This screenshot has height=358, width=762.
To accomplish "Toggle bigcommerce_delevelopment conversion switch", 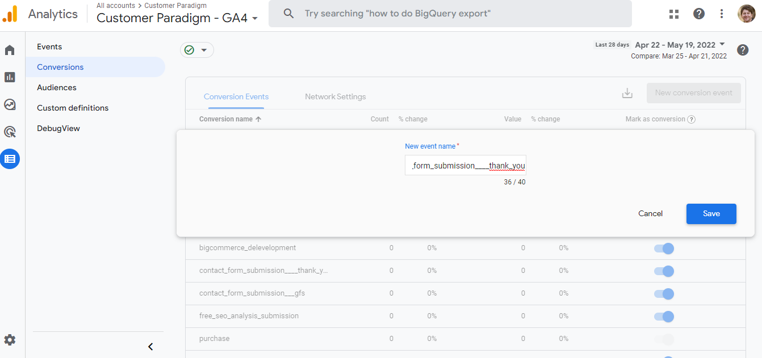I will coord(664,249).
